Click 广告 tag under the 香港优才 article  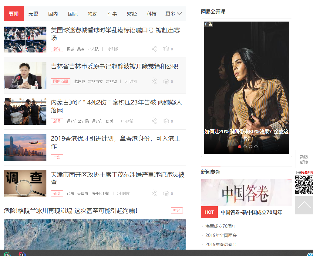click(57, 157)
